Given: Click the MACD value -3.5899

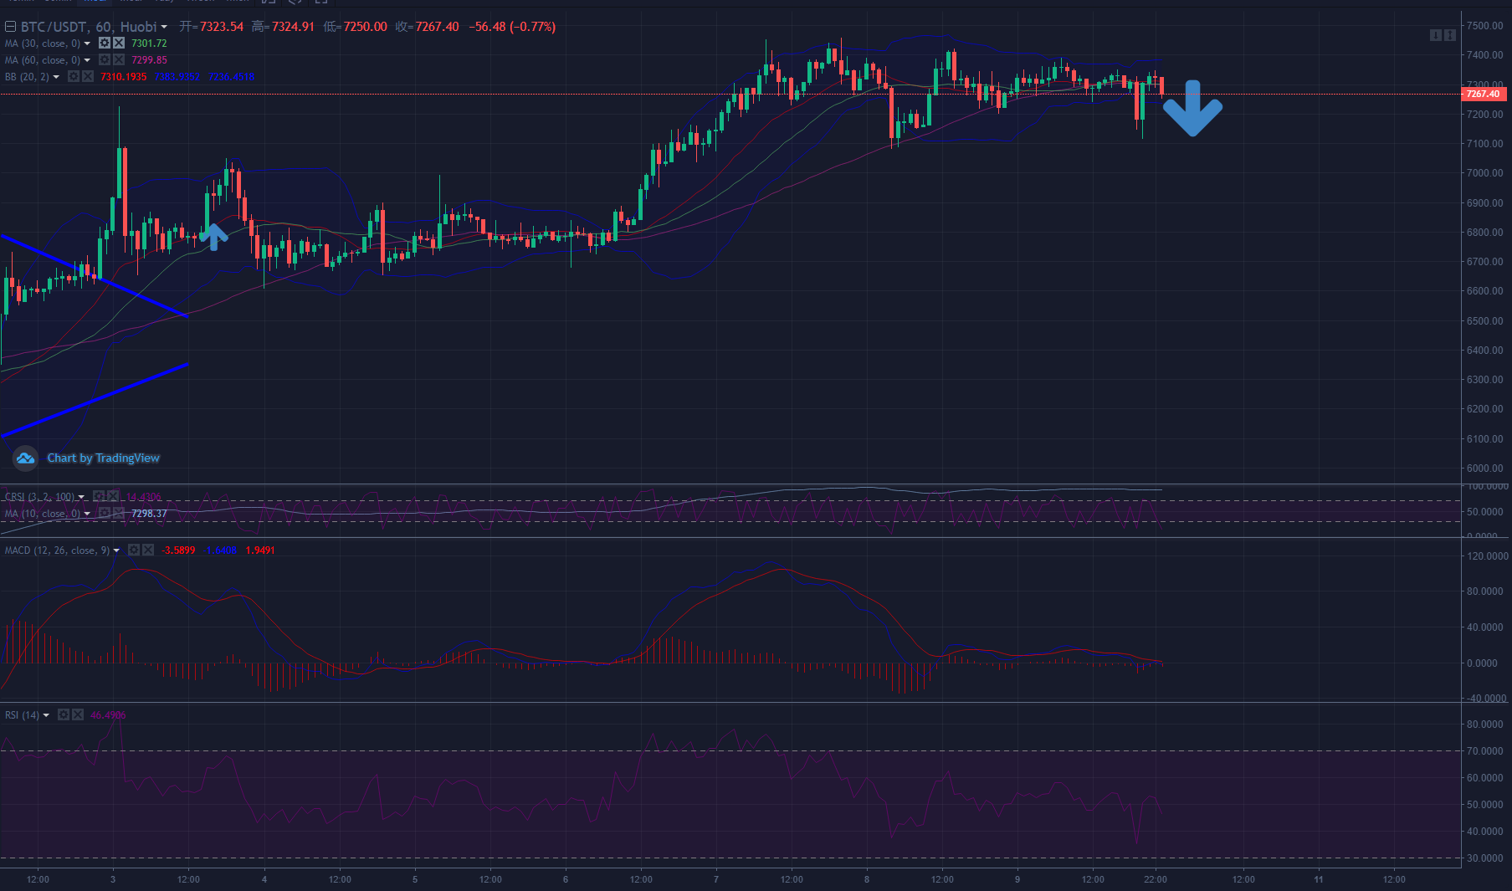Looking at the screenshot, I should 178,550.
